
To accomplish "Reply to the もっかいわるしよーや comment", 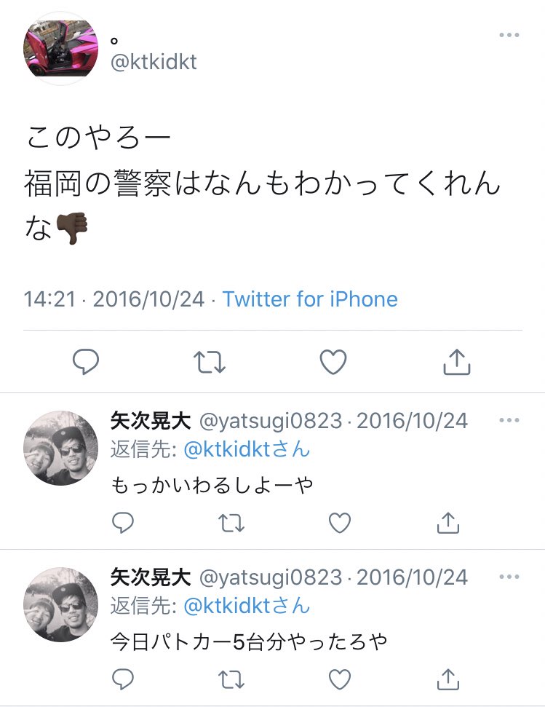I will [122, 523].
